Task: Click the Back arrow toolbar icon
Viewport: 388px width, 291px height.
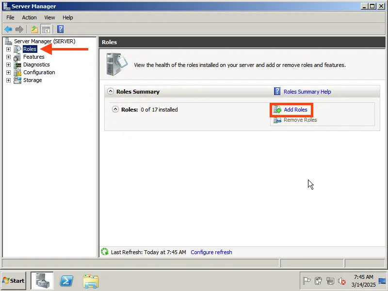Action: click(x=8, y=29)
